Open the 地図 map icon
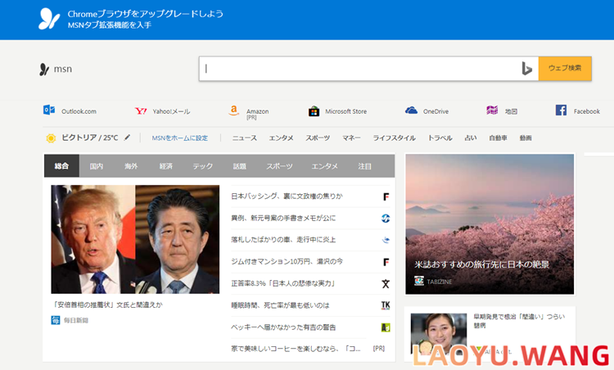The image size is (614, 370). click(x=492, y=111)
